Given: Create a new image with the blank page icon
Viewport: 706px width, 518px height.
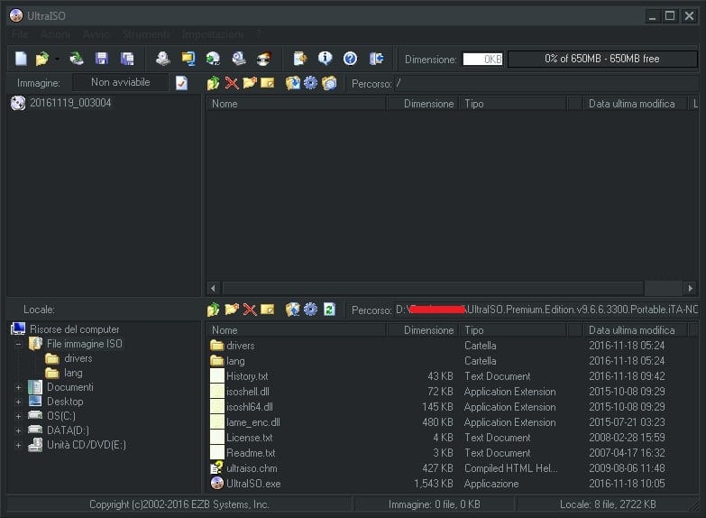Looking at the screenshot, I should coord(21,59).
